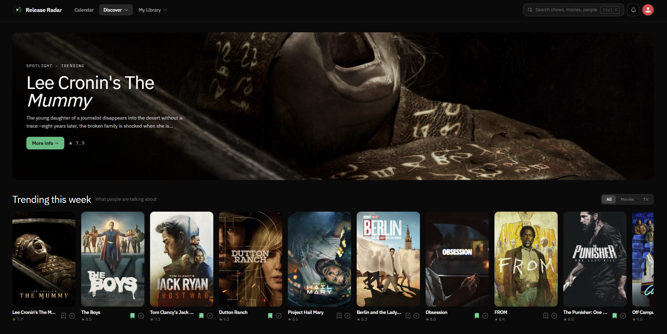Open the Obsession title link

pos(436,312)
